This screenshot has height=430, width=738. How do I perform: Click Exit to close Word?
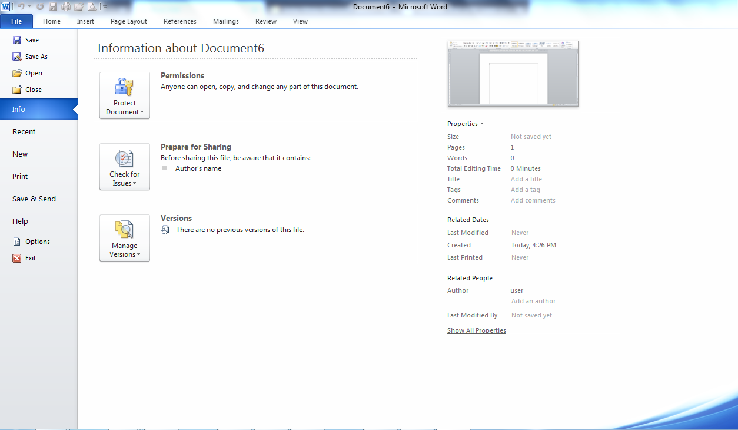[x=29, y=257]
